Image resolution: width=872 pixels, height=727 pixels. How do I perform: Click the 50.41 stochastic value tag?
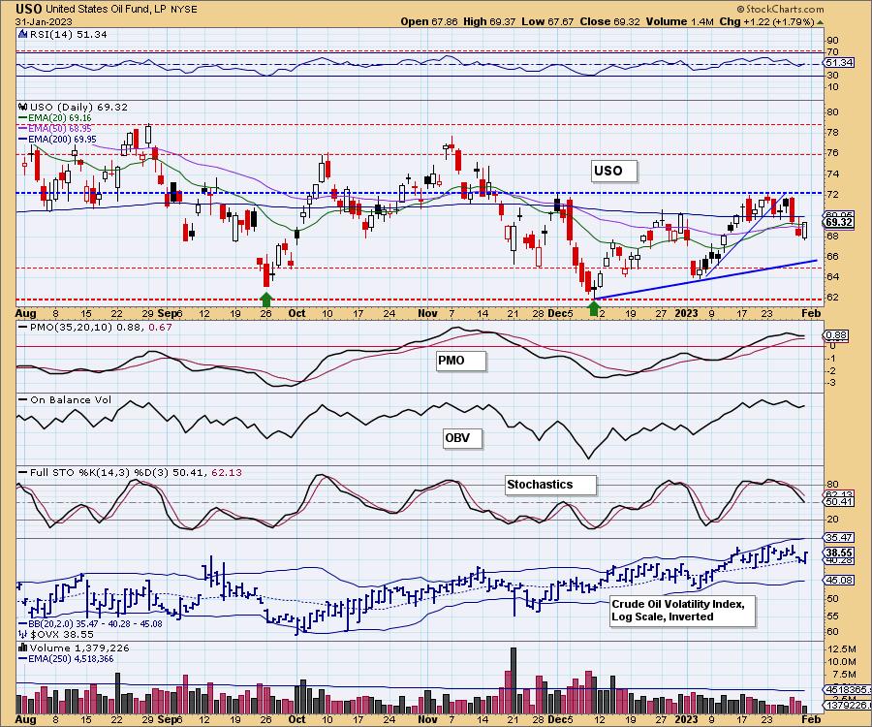coord(839,502)
